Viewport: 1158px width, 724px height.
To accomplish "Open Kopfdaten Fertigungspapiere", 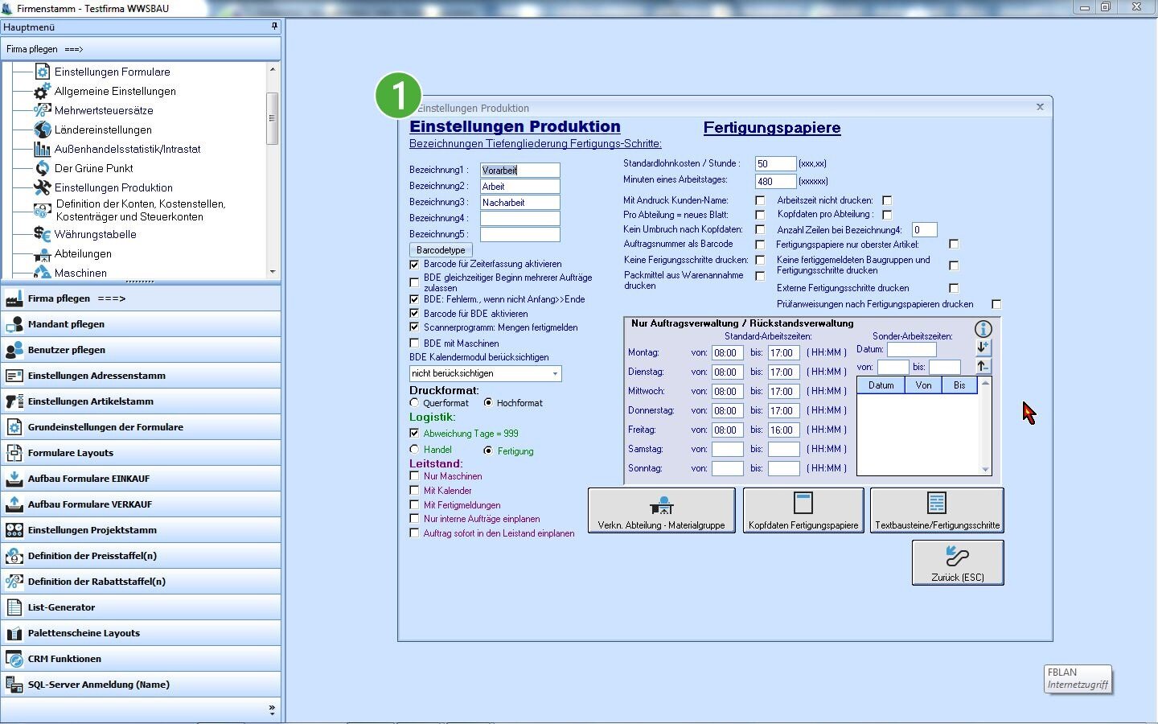I will [x=803, y=510].
